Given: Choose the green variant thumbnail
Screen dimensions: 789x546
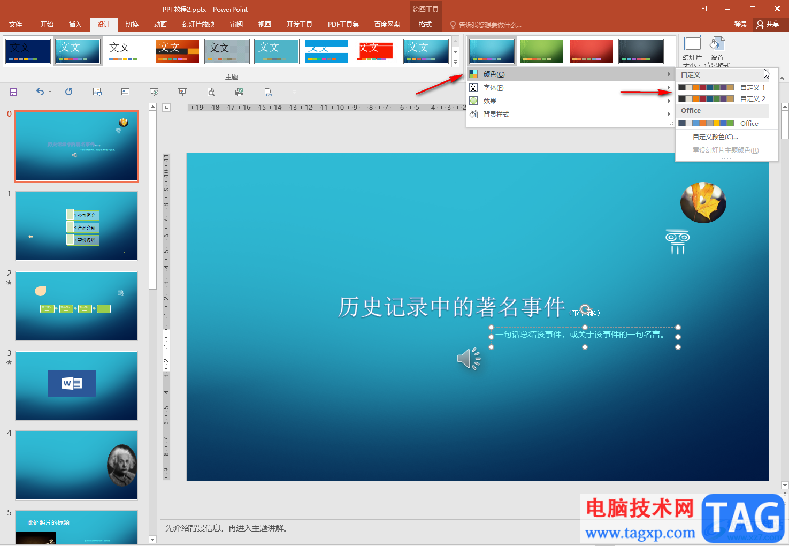Looking at the screenshot, I should coord(541,51).
